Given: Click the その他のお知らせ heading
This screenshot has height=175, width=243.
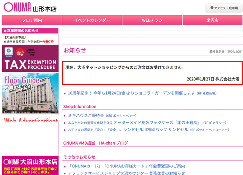Looking at the screenshot, I should point(79,157).
